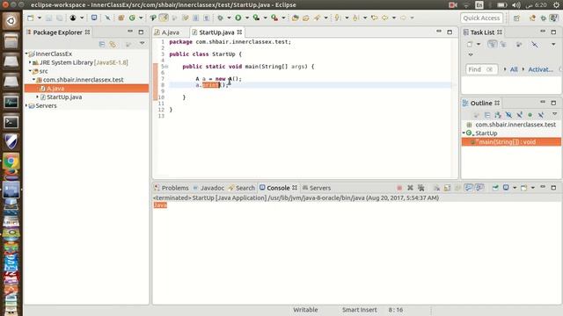
Task: Toggle Hide Non-Public Members green dot
Action: coord(530,115)
